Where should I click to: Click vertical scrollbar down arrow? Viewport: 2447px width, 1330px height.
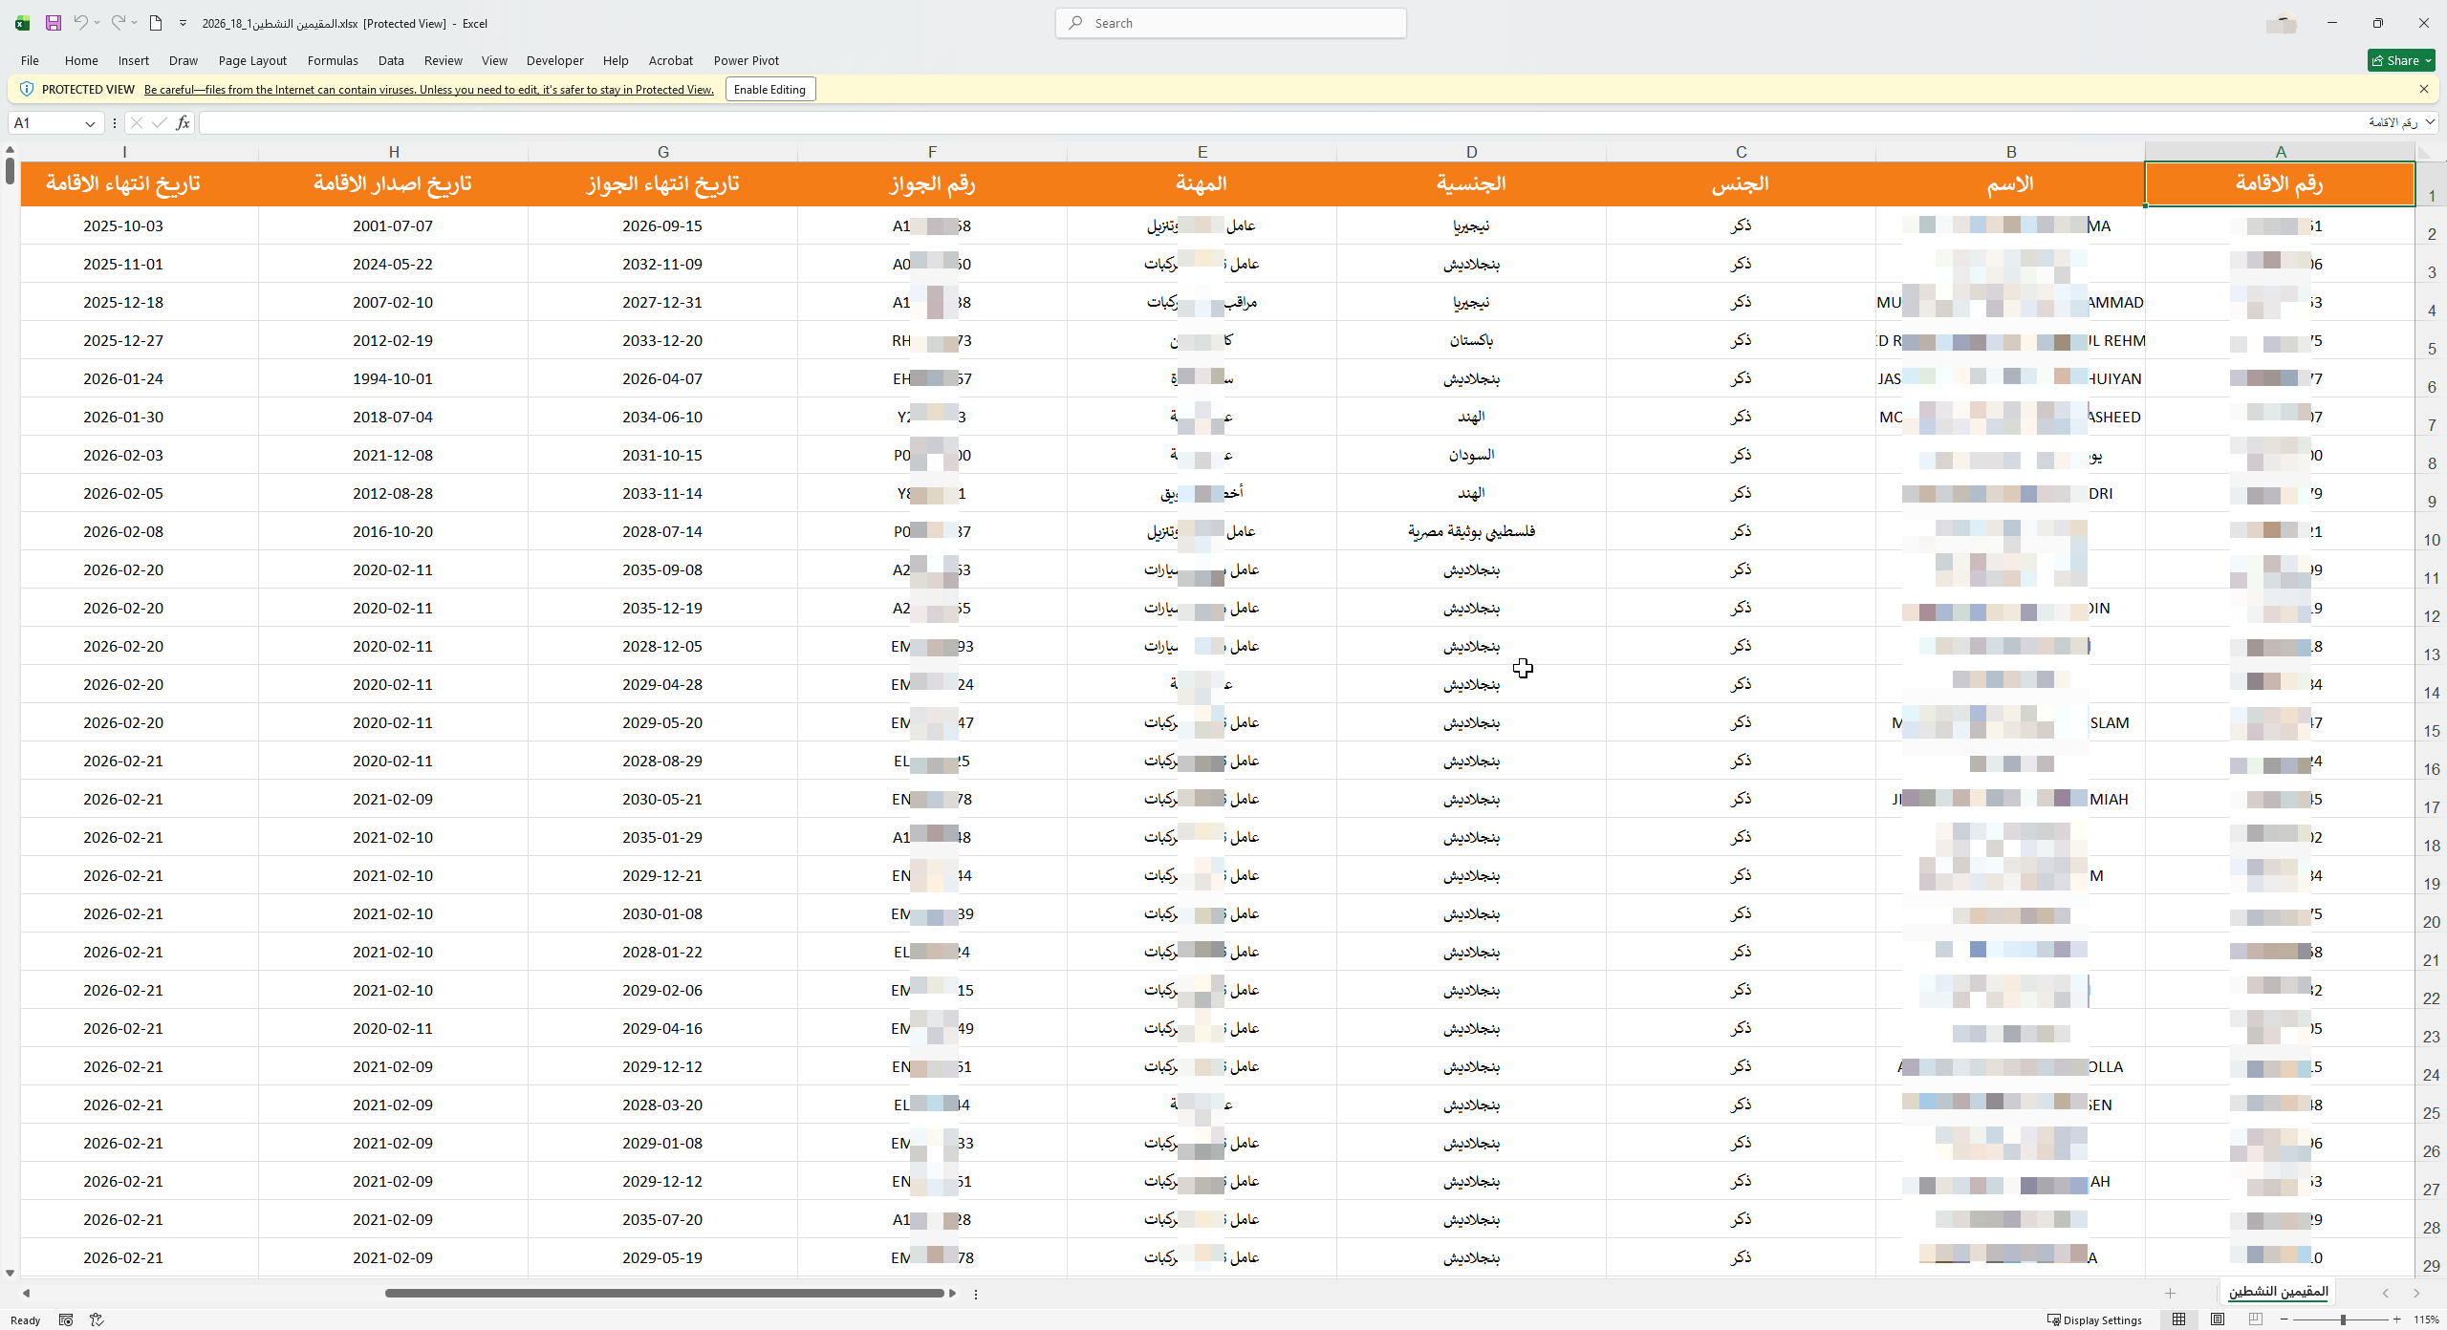10,1273
